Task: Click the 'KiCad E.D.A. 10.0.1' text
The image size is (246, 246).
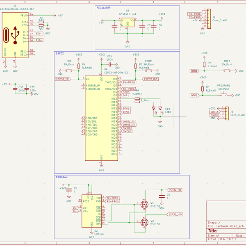Action: (x=222, y=239)
